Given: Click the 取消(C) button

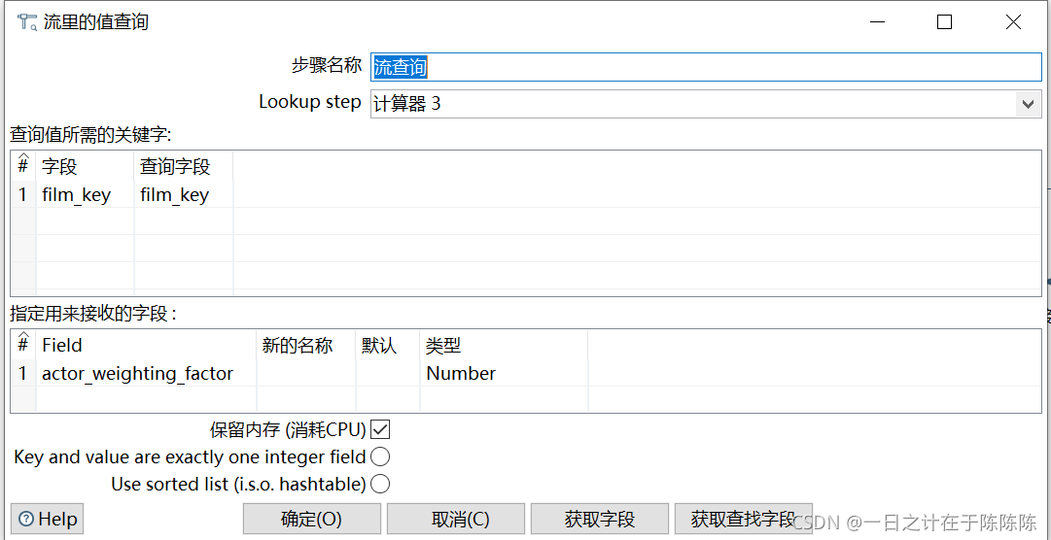Looking at the screenshot, I should (x=456, y=520).
